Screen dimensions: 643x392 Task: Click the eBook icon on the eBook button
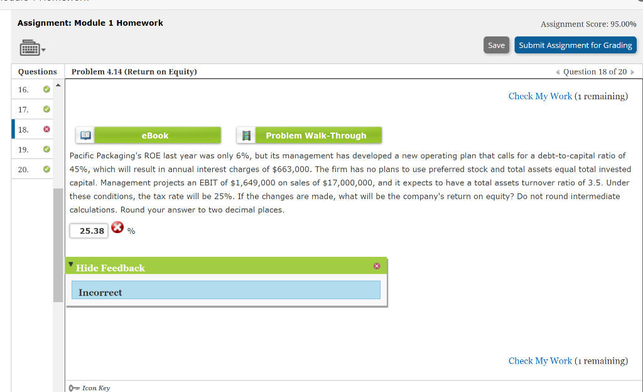click(85, 134)
